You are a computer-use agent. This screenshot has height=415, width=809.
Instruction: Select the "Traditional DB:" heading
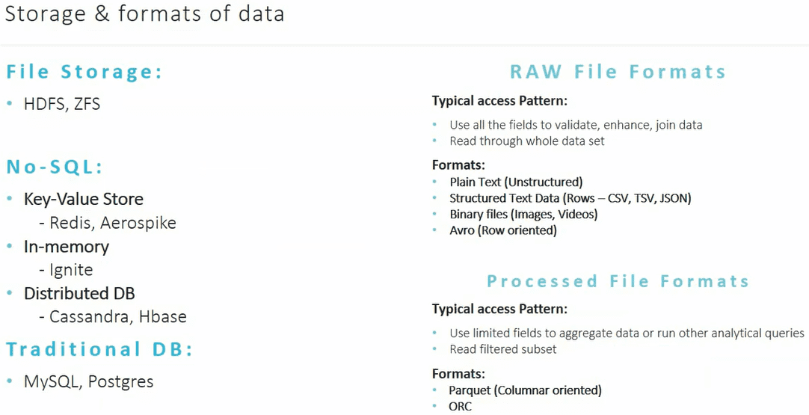pos(99,349)
